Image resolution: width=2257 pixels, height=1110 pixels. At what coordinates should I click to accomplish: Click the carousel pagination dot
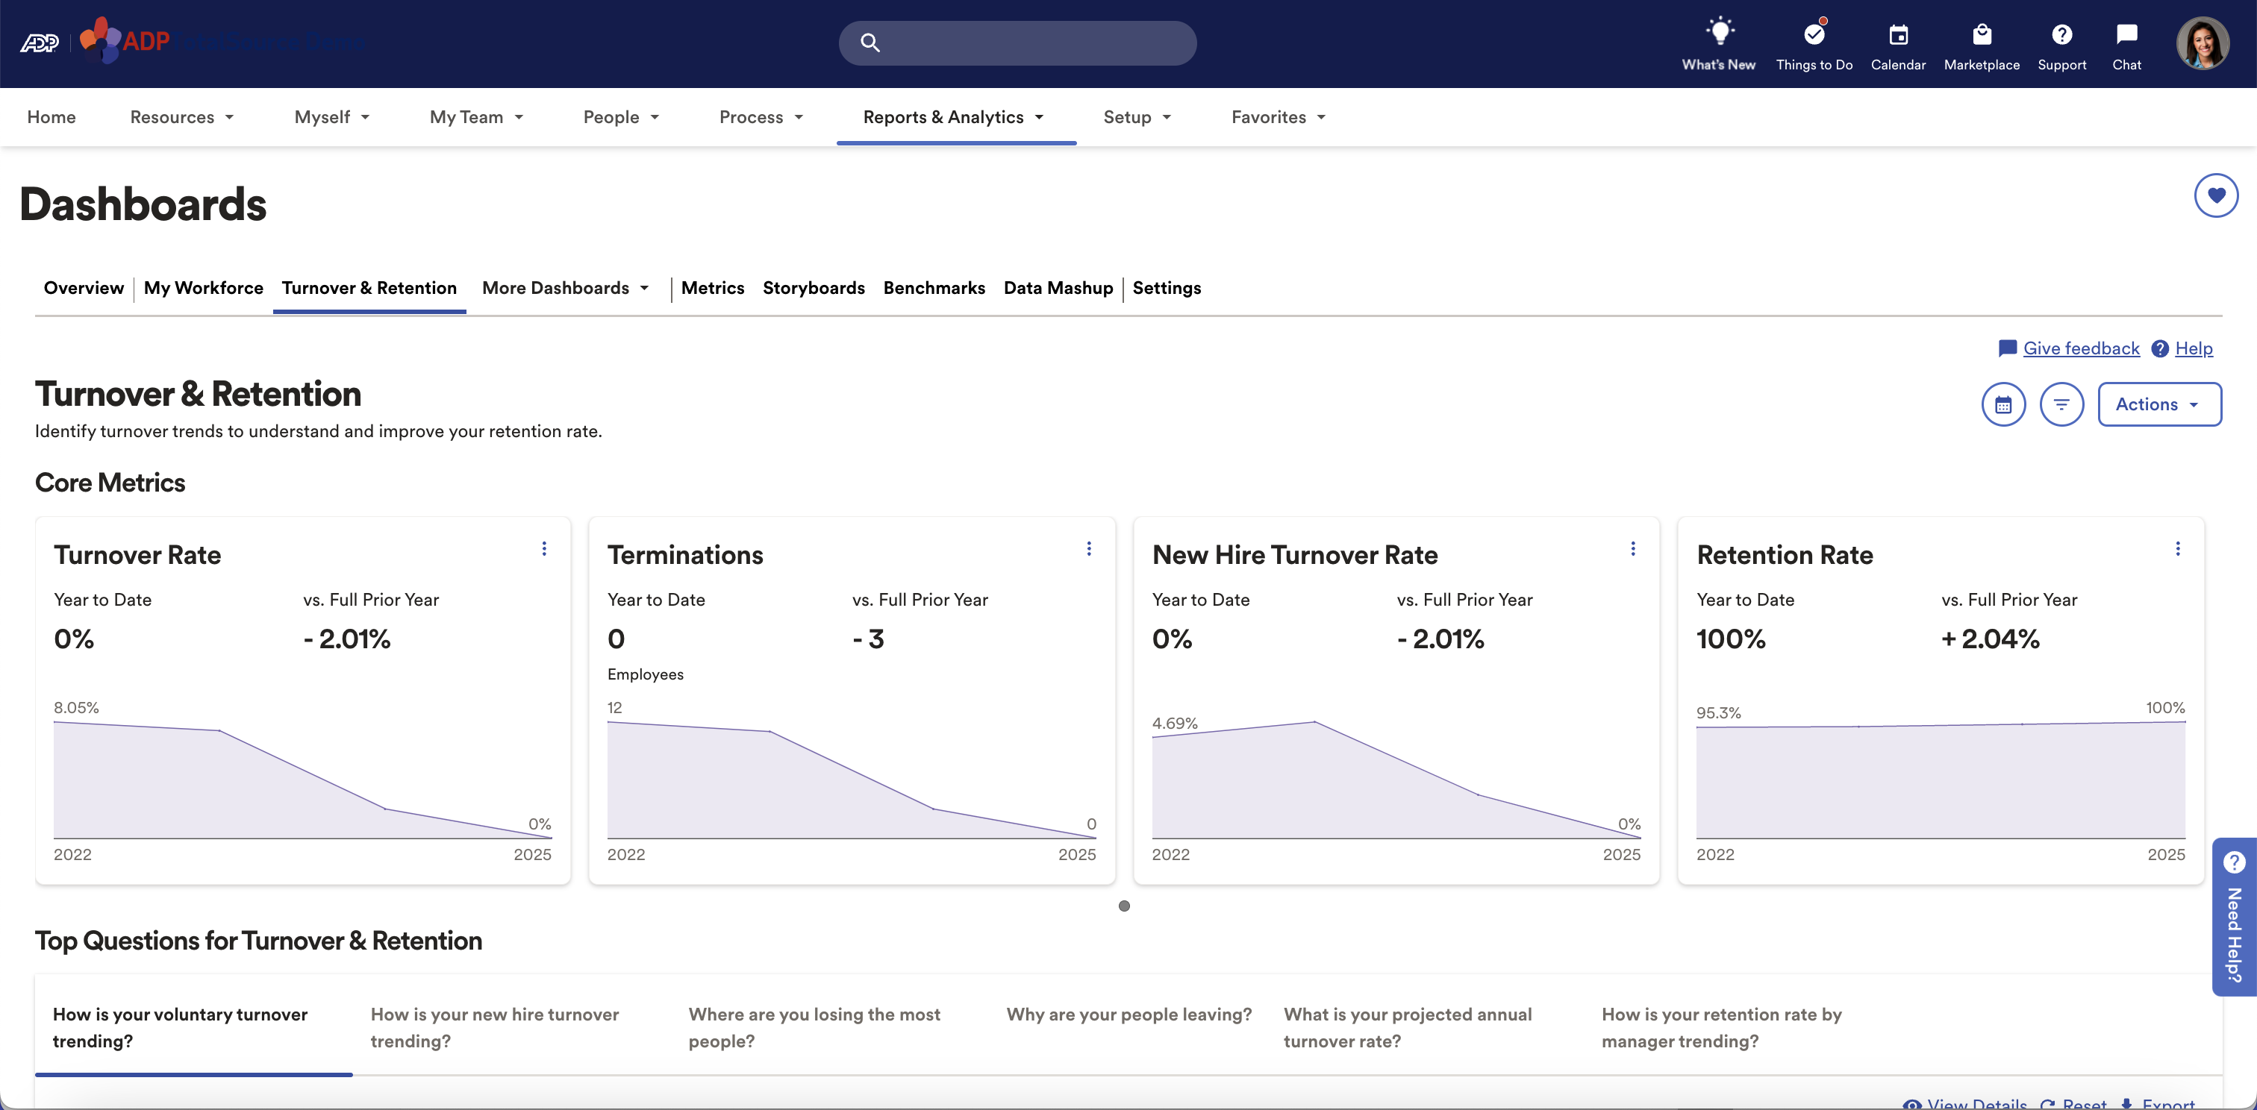1124,906
